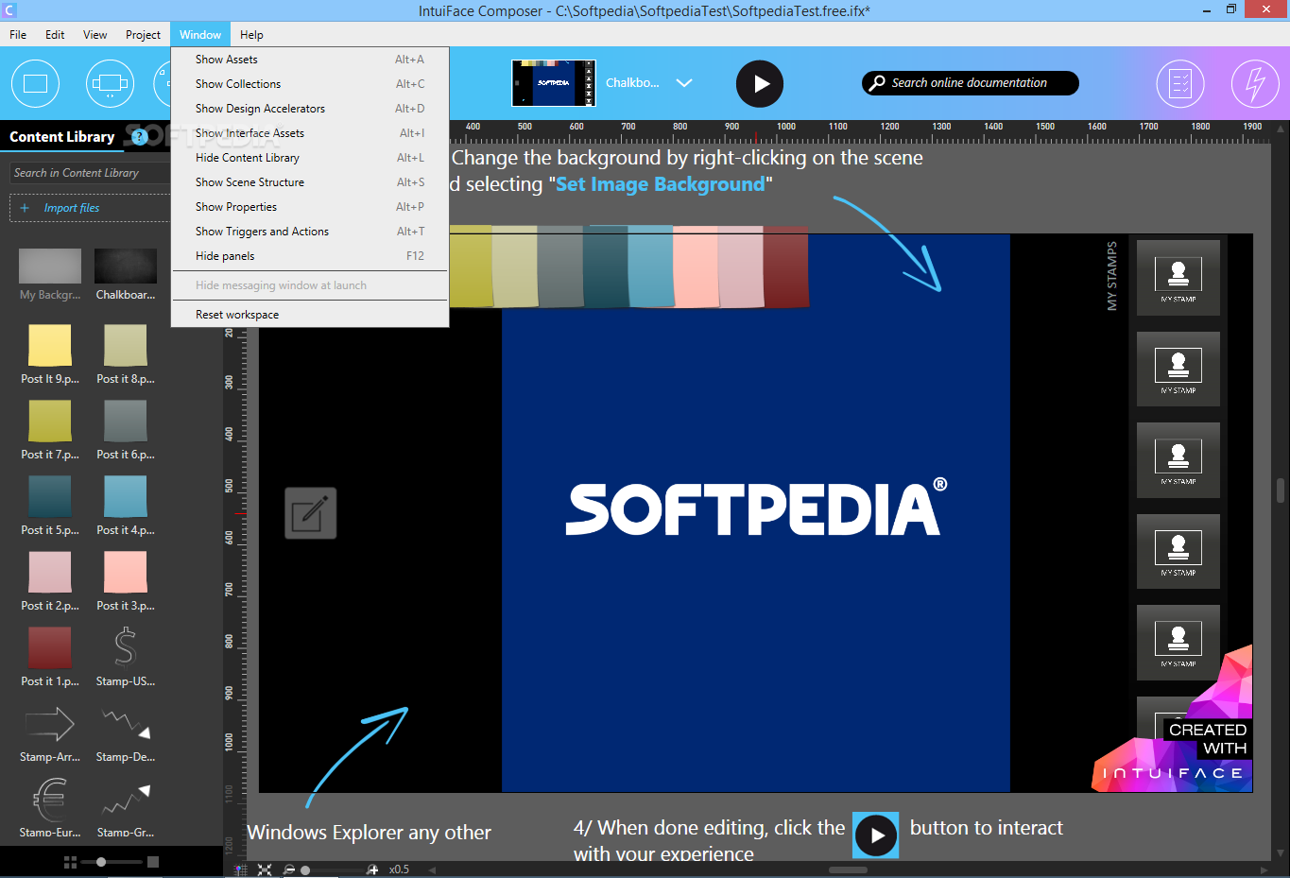Click the canvas vertical scrollbar handle
The image size is (1290, 878).
tap(1281, 491)
